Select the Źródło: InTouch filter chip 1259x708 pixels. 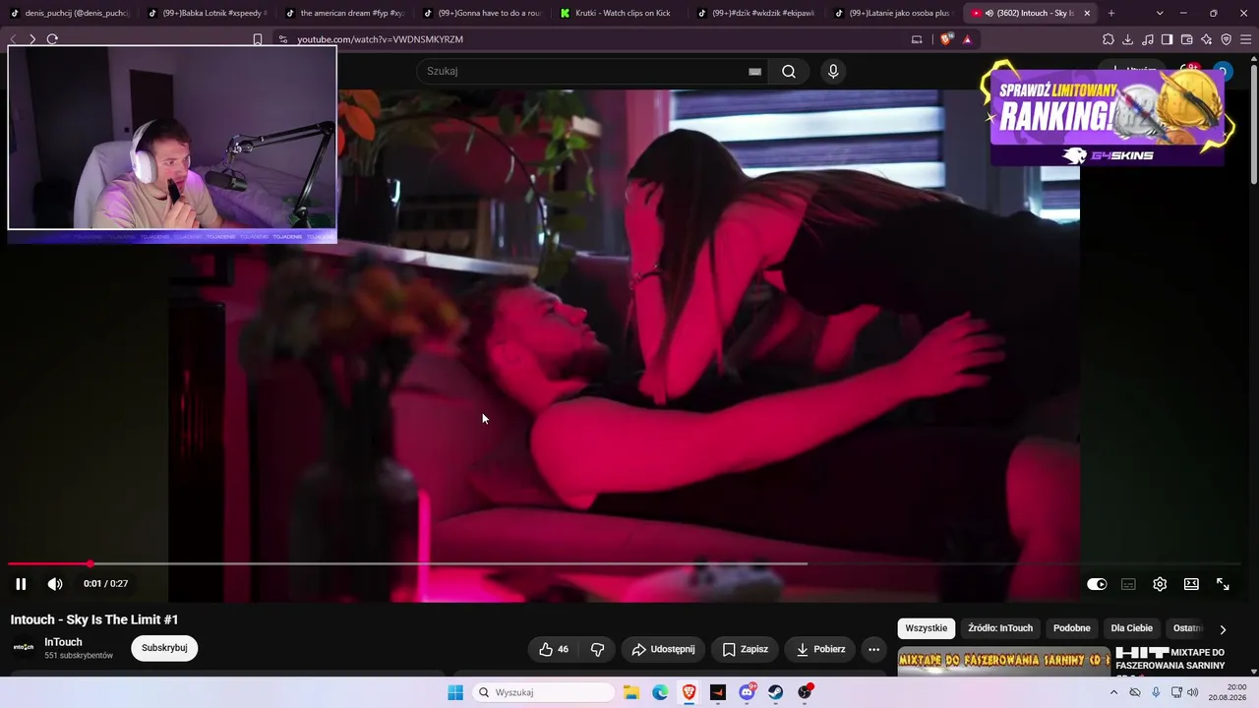tap(1000, 628)
